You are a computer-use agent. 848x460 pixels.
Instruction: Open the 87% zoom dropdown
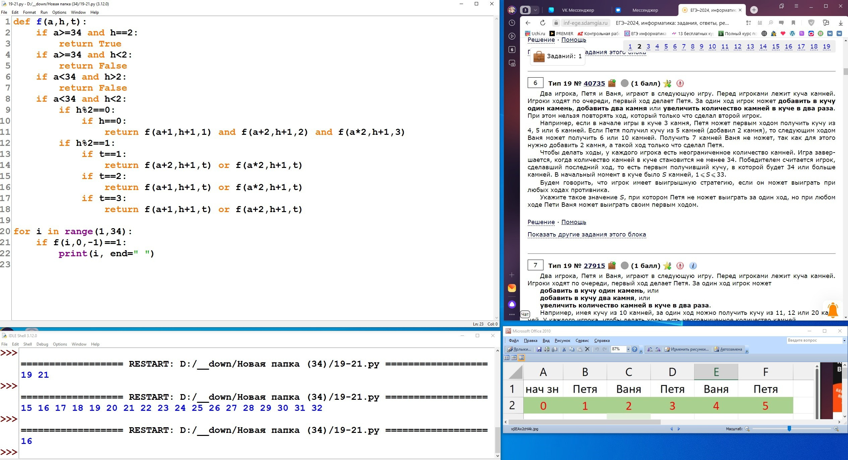[628, 349]
